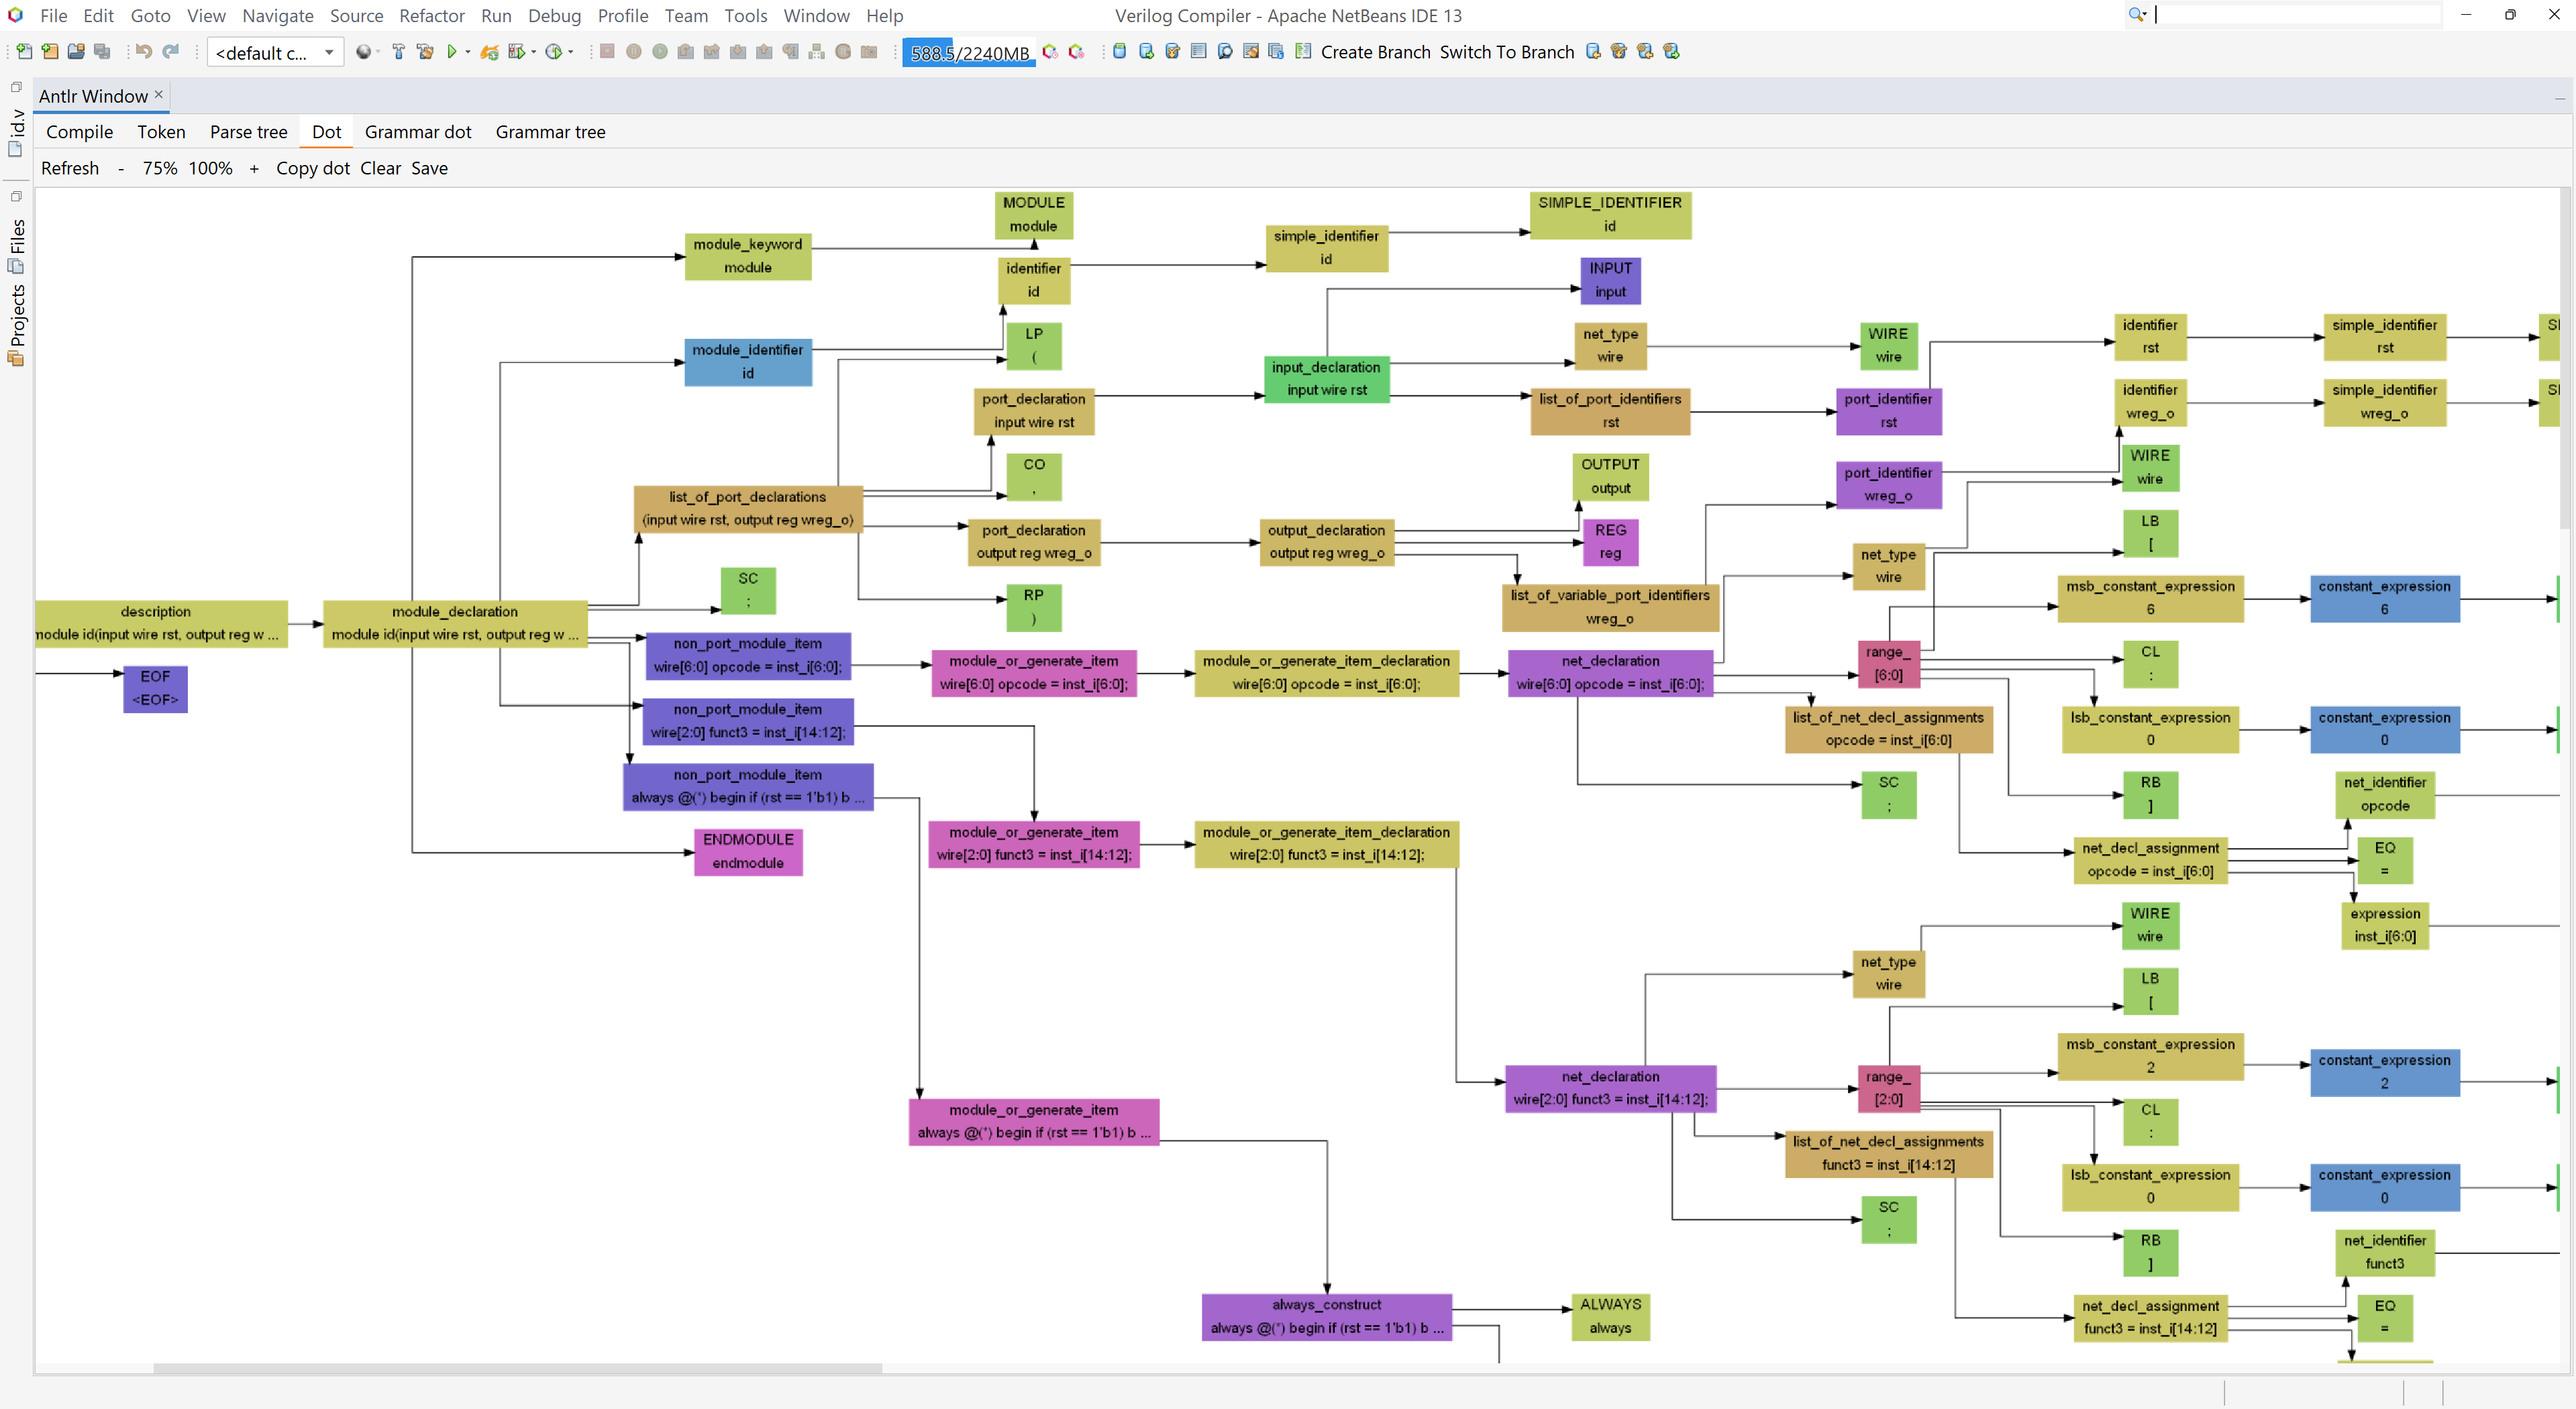The width and height of the screenshot is (2576, 1409).
Task: Open the File menu
Action: pyautogui.click(x=53, y=16)
